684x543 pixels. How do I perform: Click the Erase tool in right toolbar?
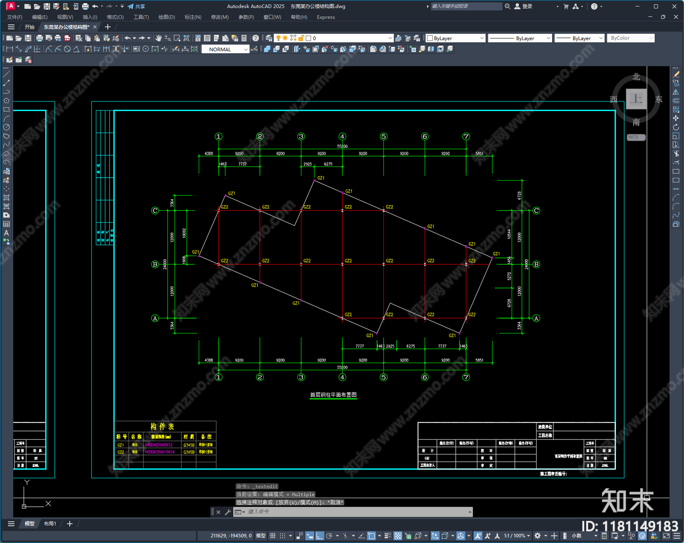point(676,74)
